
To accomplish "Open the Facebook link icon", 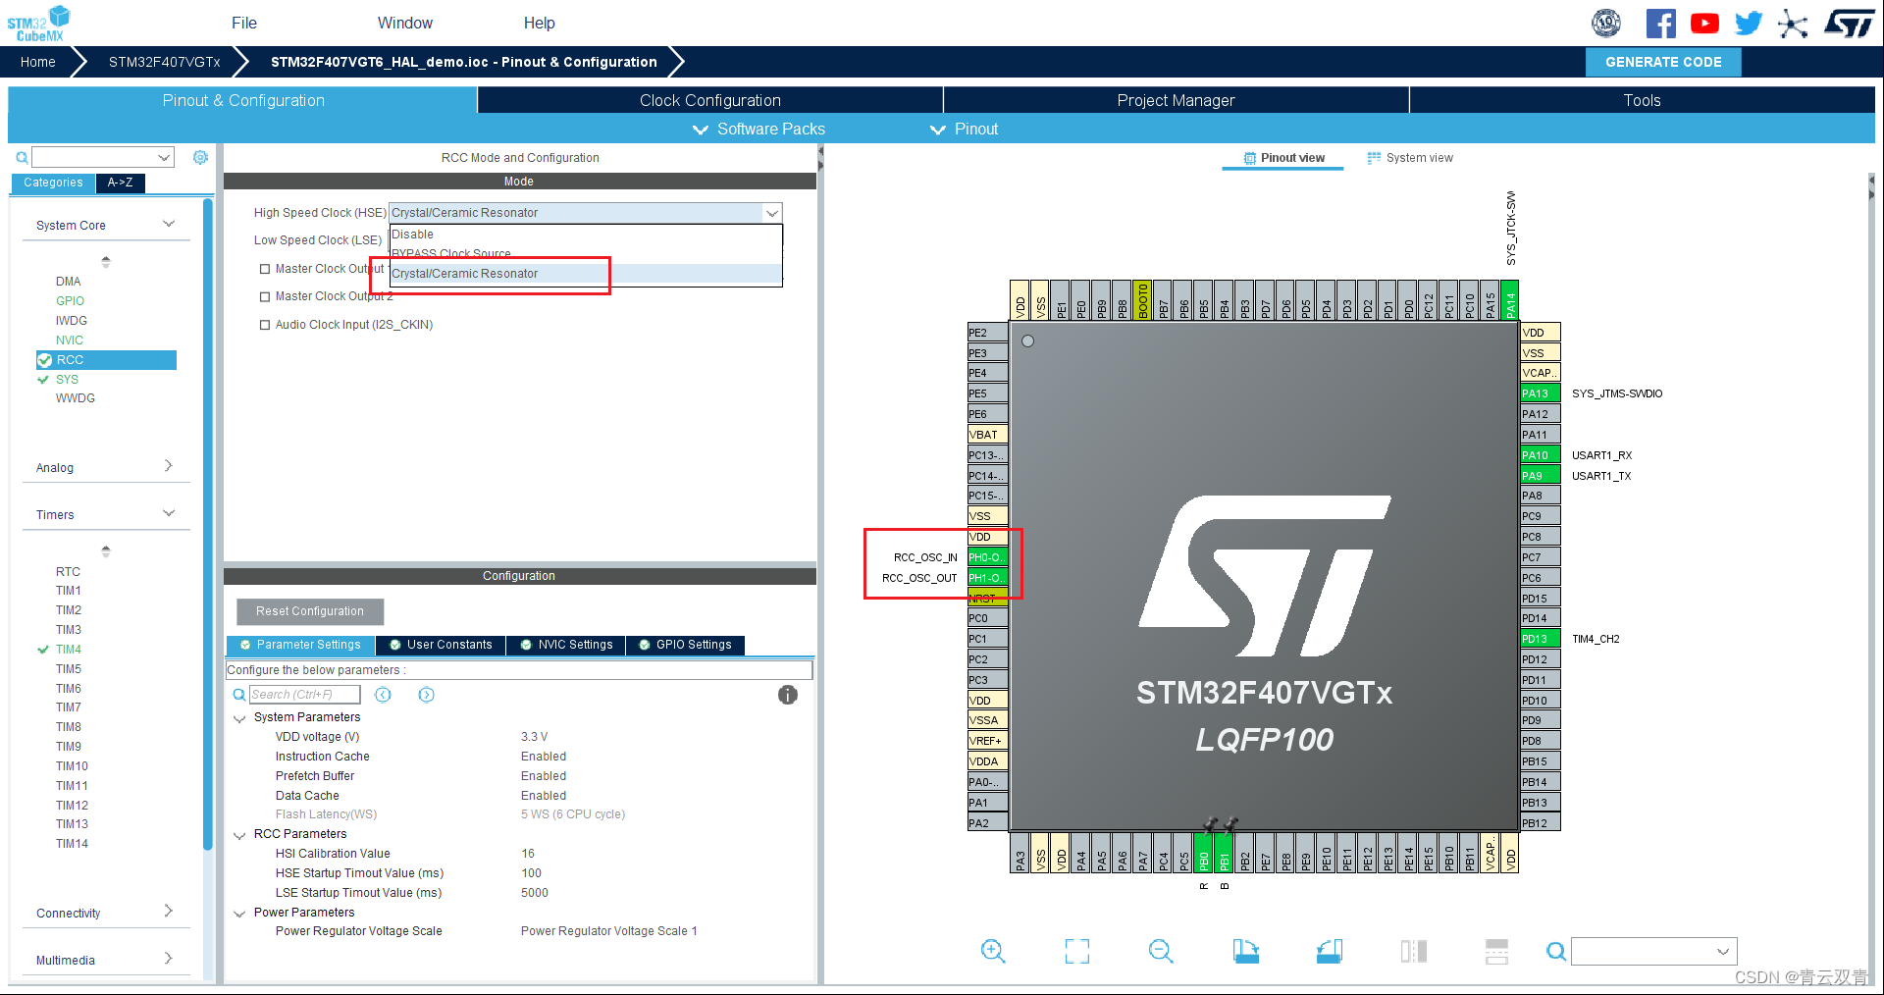I will (x=1660, y=23).
